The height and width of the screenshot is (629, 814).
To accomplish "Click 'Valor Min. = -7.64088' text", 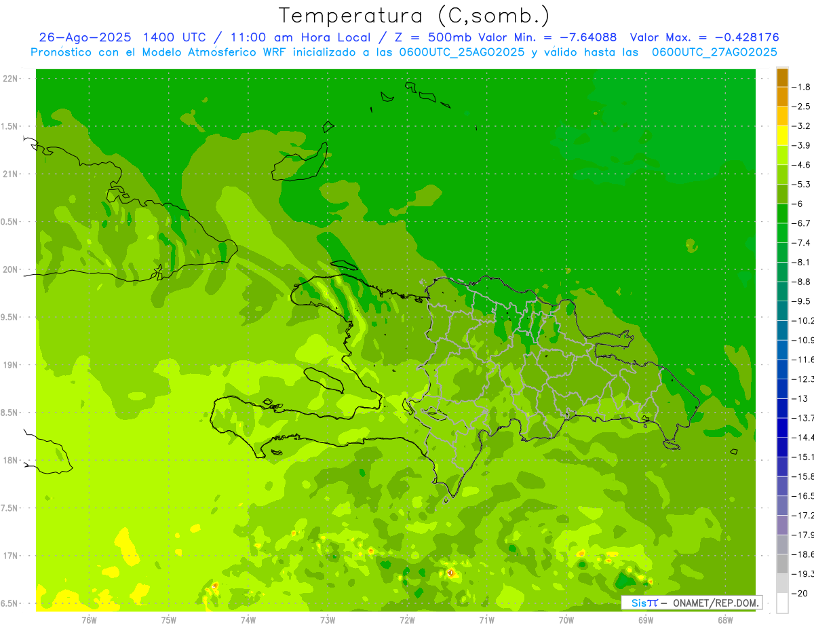I will (547, 37).
